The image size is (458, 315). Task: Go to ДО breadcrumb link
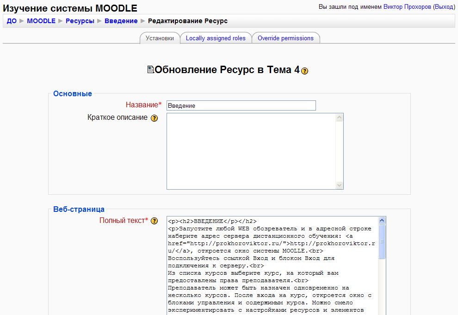coord(12,21)
